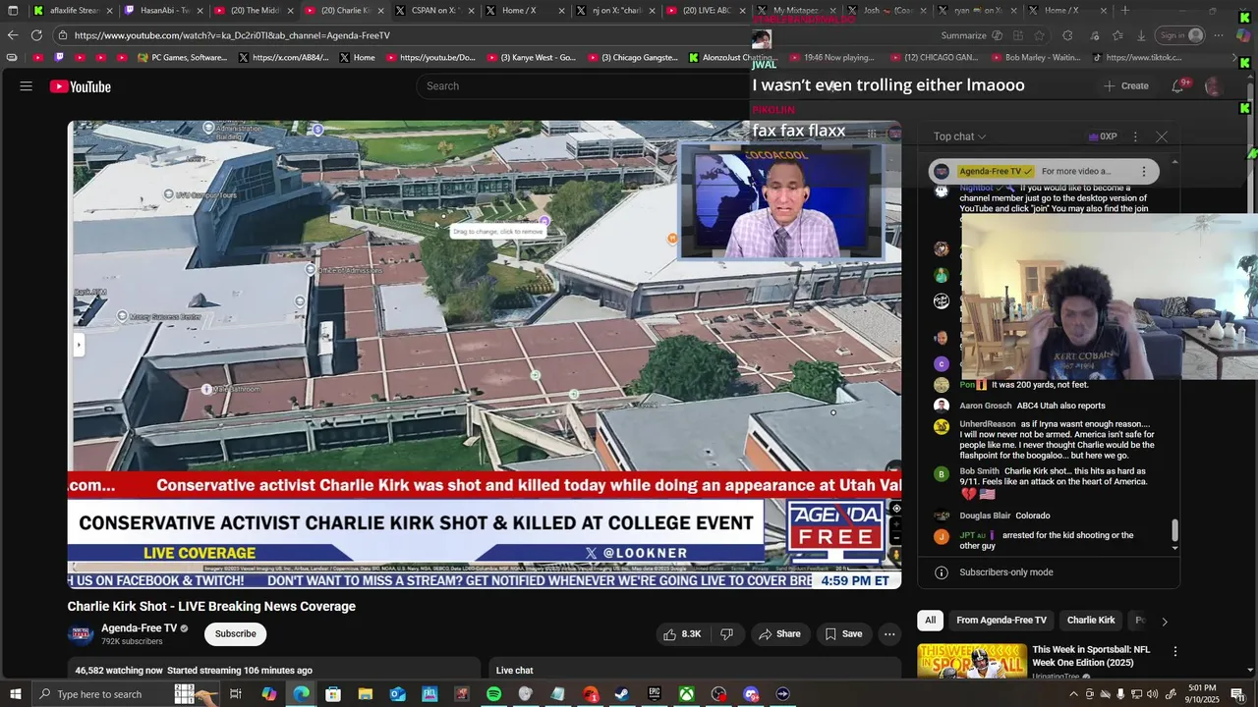Click the browser Sign in button
The width and height of the screenshot is (1258, 707).
pos(1181,35)
